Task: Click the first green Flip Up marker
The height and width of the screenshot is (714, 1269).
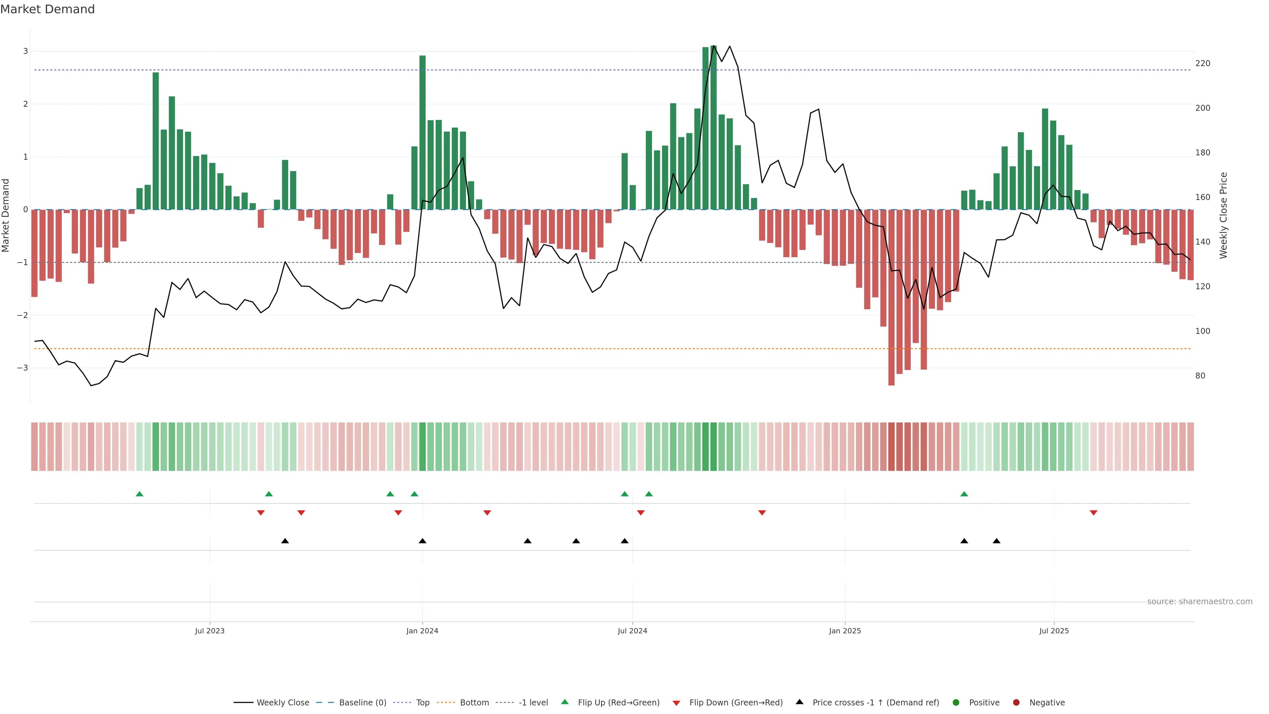Action: [139, 494]
